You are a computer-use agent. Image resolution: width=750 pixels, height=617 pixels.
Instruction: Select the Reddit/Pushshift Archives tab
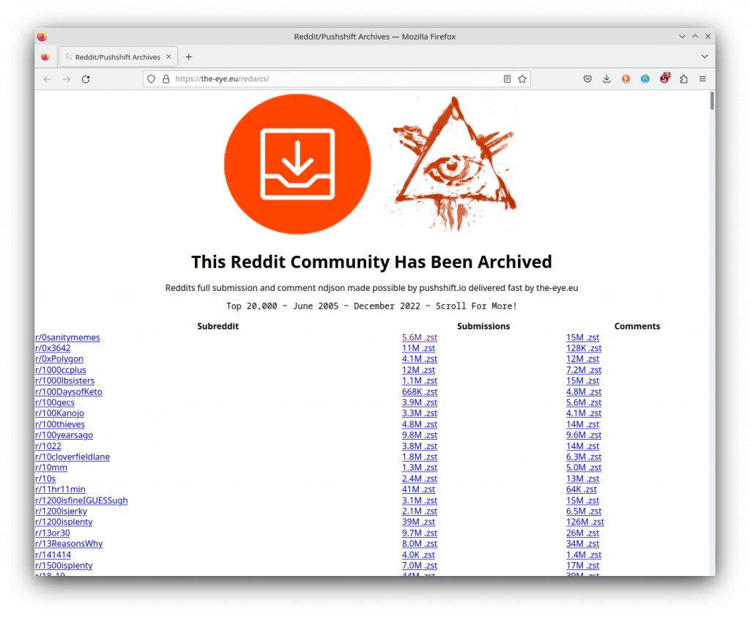tap(118, 57)
